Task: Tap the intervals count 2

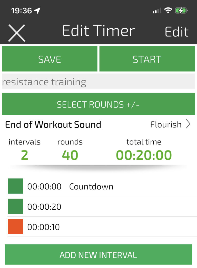Action: click(x=24, y=155)
